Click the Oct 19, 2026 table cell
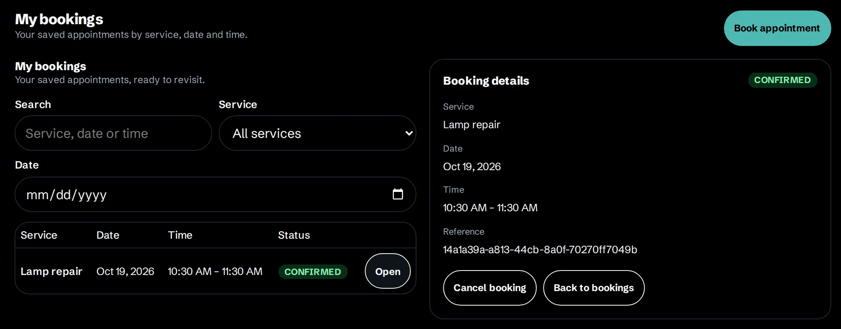The height and width of the screenshot is (329, 841). tap(125, 271)
